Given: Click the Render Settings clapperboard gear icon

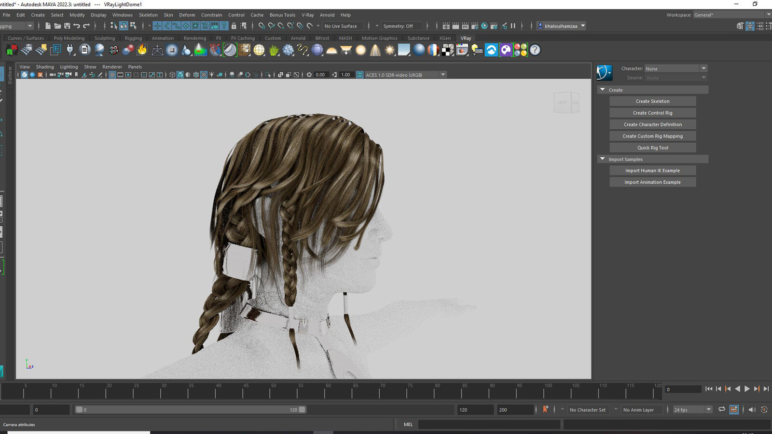Looking at the screenshot, I should point(474,26).
